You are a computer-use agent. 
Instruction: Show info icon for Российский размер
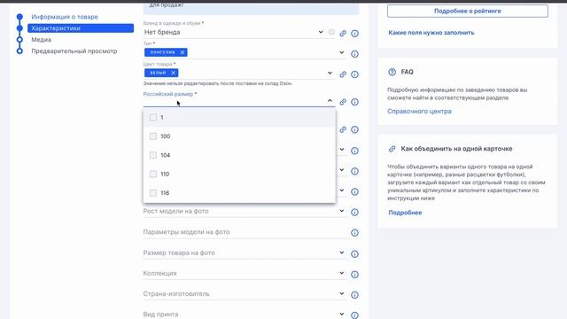[x=354, y=102]
